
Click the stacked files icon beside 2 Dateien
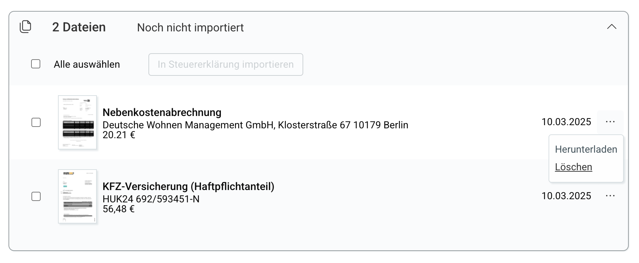coord(25,27)
